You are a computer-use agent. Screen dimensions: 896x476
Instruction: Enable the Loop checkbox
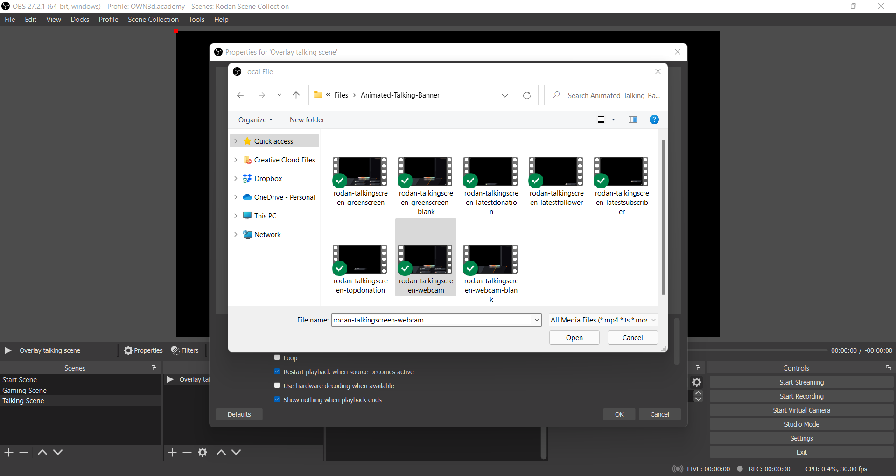click(277, 358)
